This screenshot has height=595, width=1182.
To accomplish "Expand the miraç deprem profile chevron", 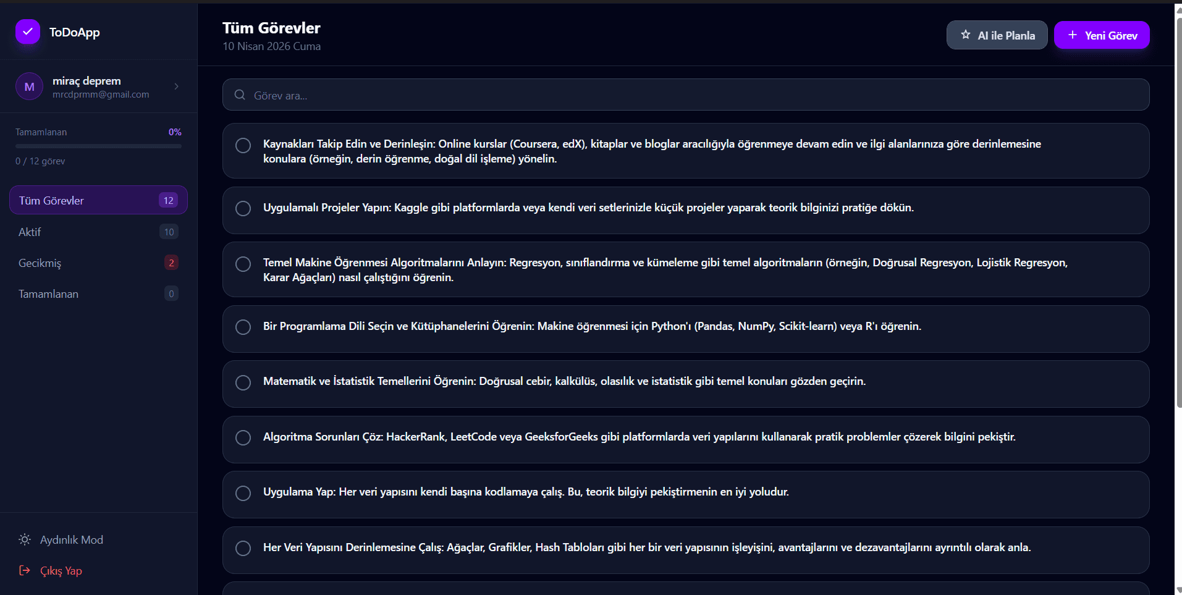I will click(x=177, y=87).
